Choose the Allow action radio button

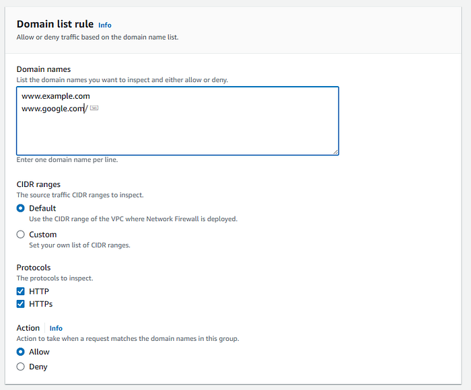[21, 352]
